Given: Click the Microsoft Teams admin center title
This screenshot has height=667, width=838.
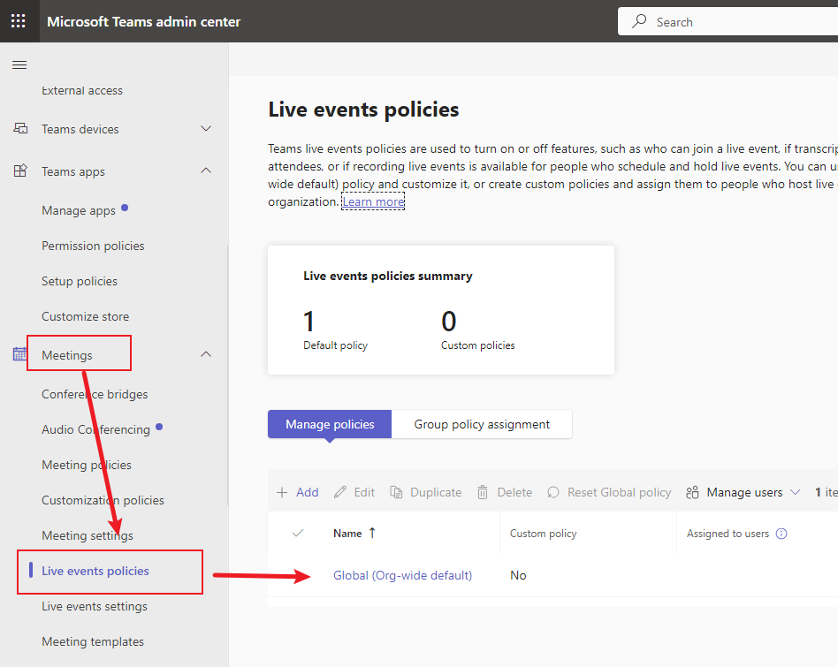Looking at the screenshot, I should coord(144,21).
